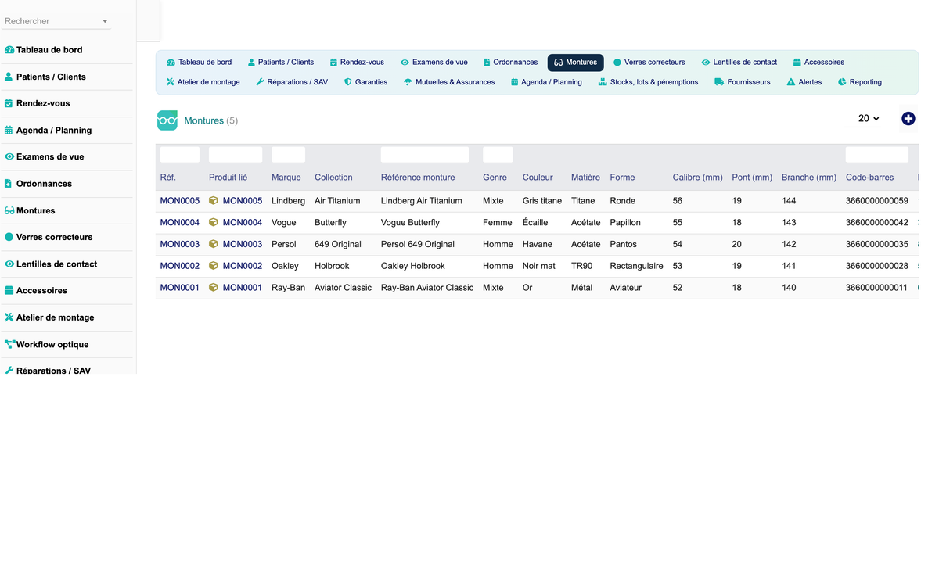The image size is (939, 581).
Task: Click the product box icon in the MON0004 row
Action: (x=214, y=223)
